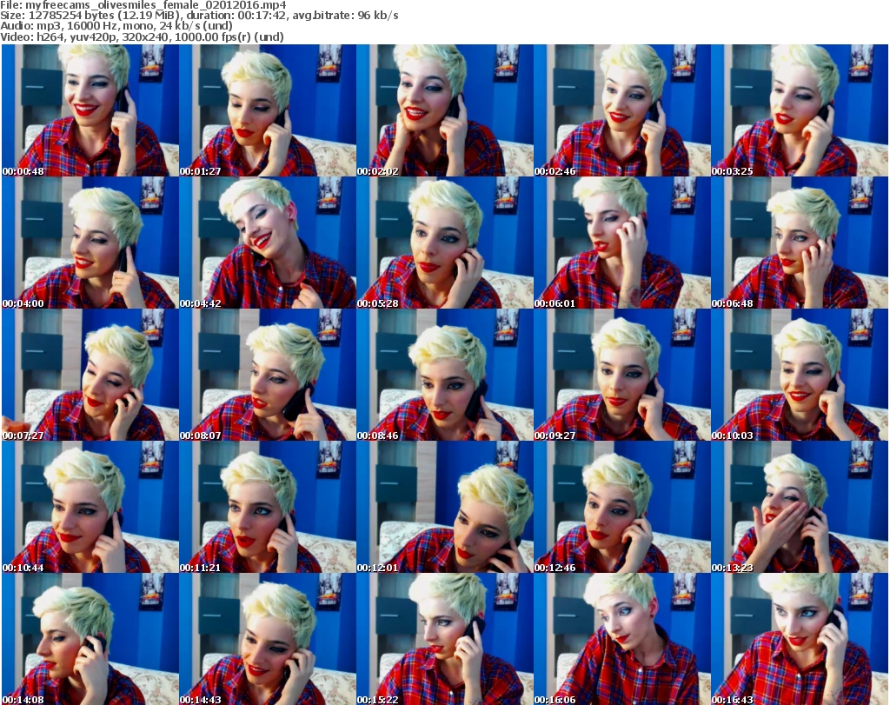Pick the 00:08:07 video frame
The width and height of the screenshot is (890, 705).
point(268,376)
